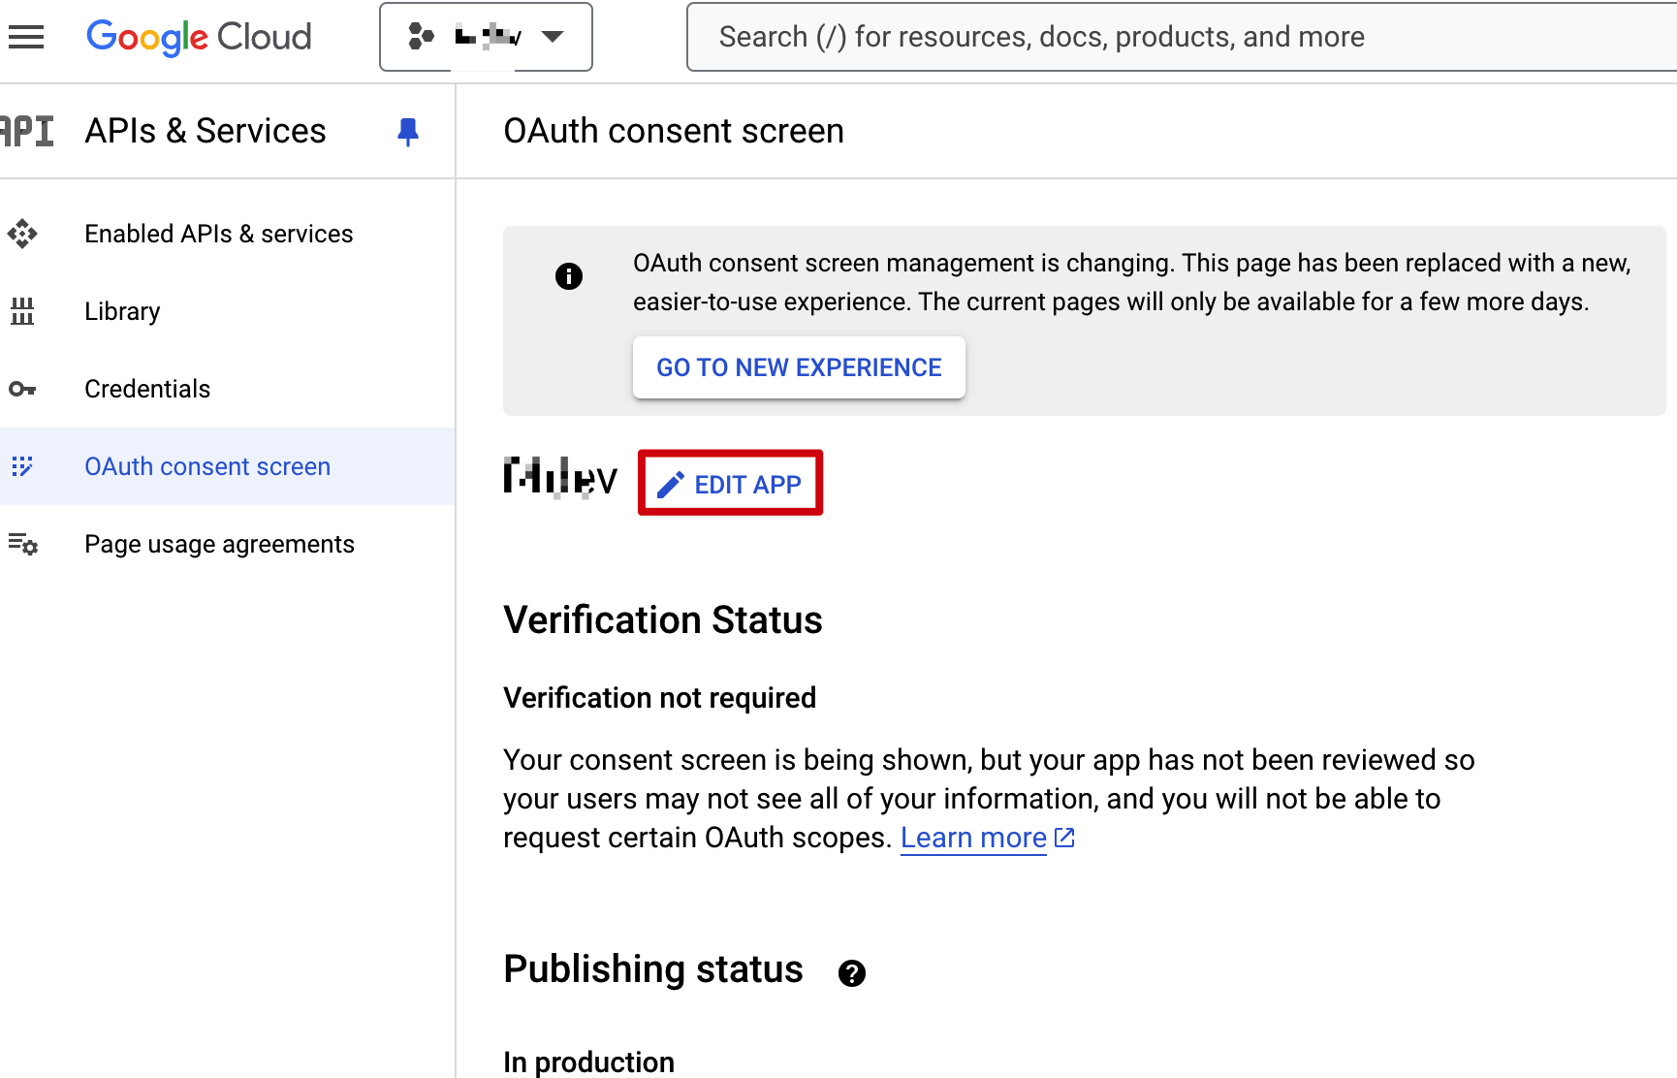Image resolution: width=1677 pixels, height=1078 pixels.
Task: Select OAuth consent screen menu item
Action: (x=207, y=466)
